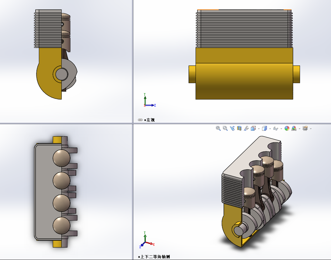Expand the View Settings dropdown arrow
Screen dimensions: 331x260
(311, 129)
